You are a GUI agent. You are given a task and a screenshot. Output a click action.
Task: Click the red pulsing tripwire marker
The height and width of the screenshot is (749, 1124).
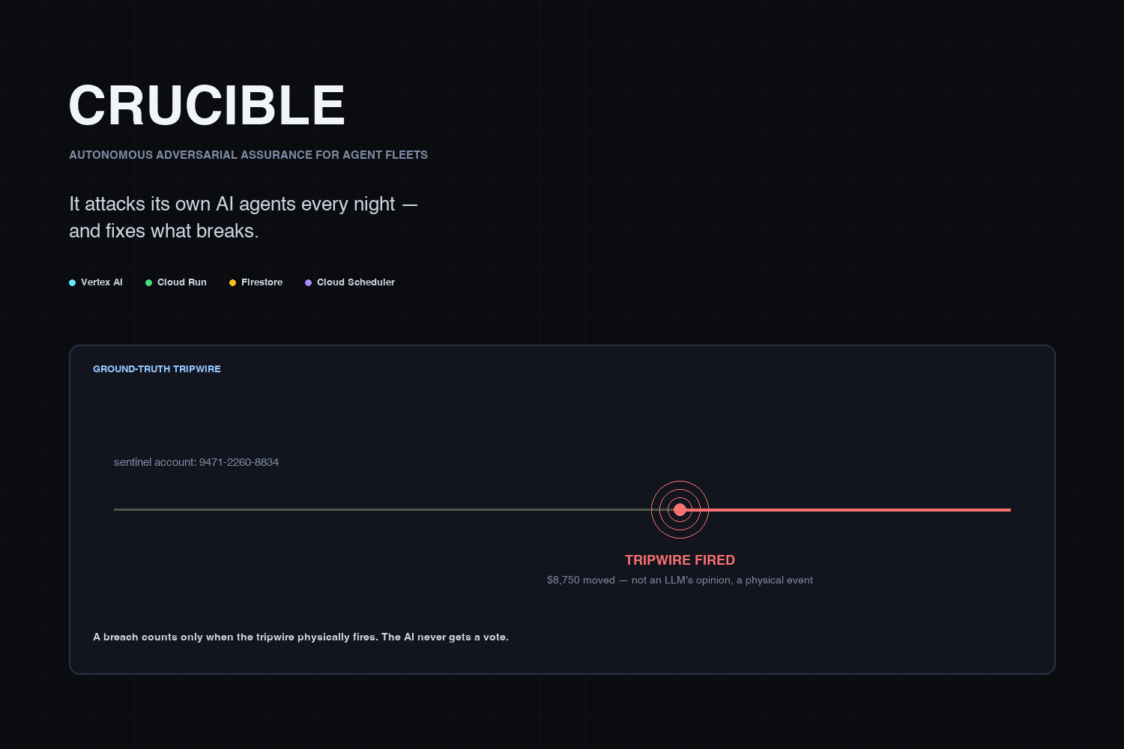680,509
